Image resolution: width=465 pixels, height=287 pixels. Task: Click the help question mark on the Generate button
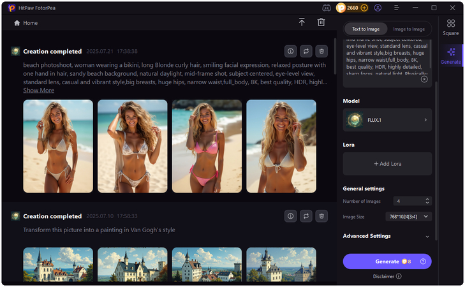pos(423,261)
